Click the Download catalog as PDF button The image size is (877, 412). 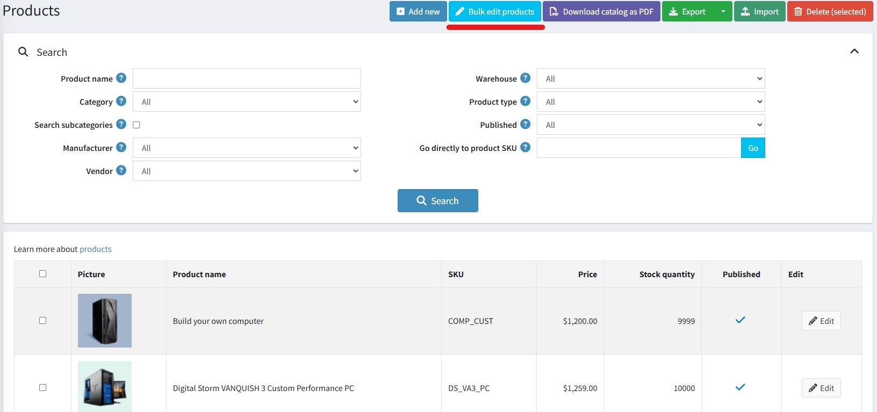tap(601, 11)
